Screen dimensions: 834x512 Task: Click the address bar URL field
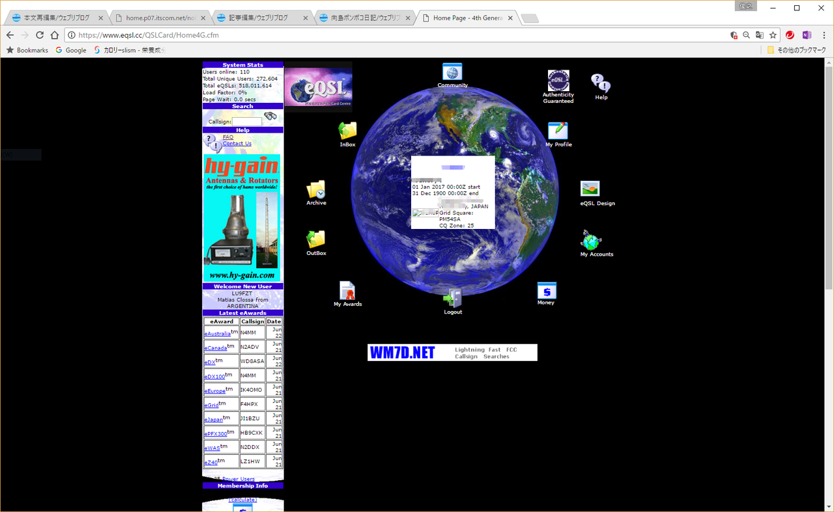[397, 35]
